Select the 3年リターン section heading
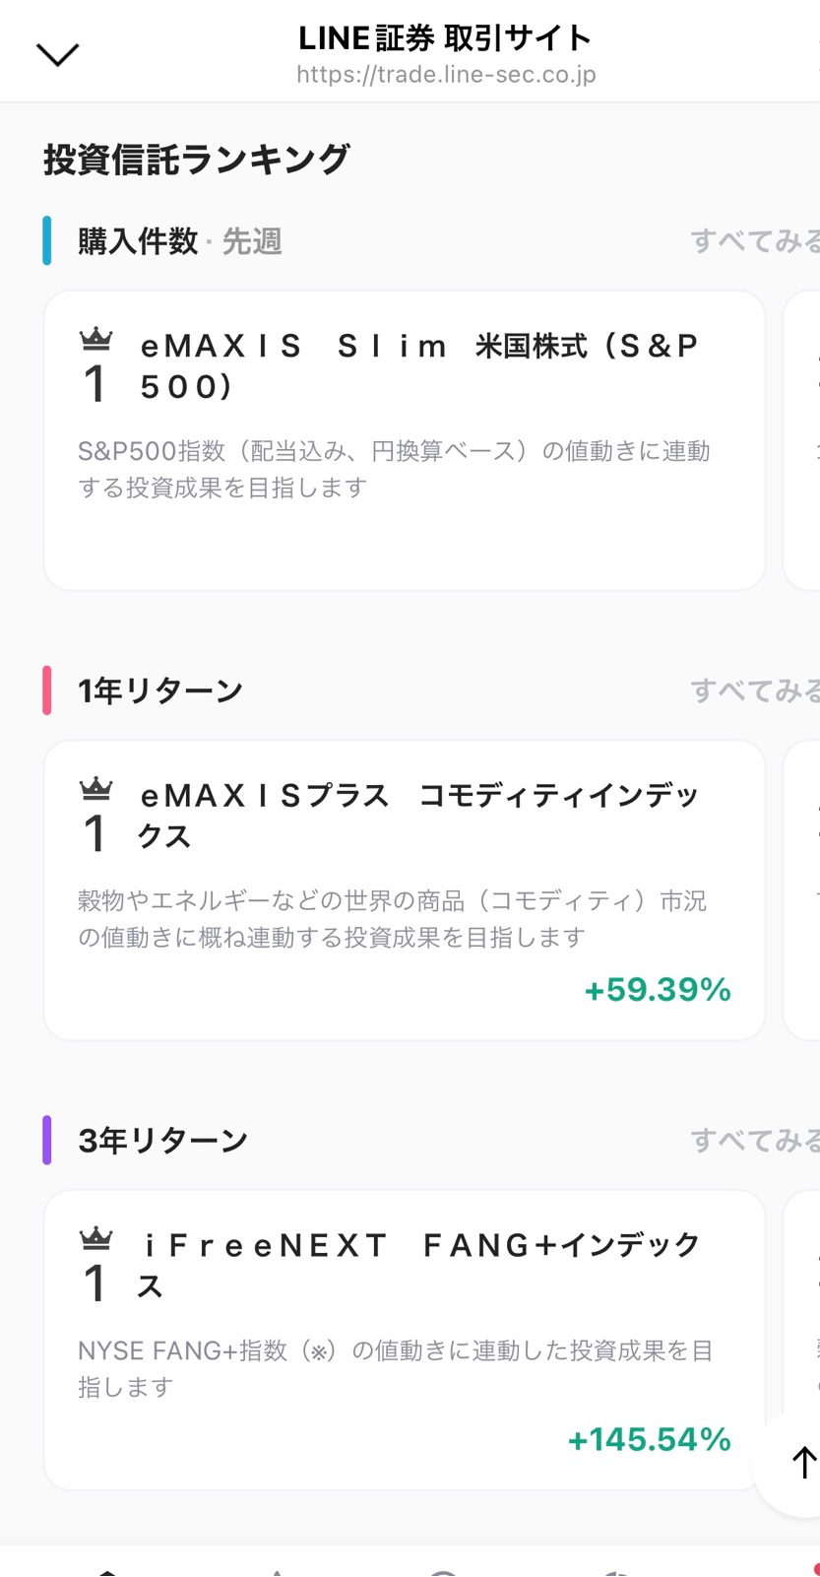820x1577 pixels. [163, 1141]
